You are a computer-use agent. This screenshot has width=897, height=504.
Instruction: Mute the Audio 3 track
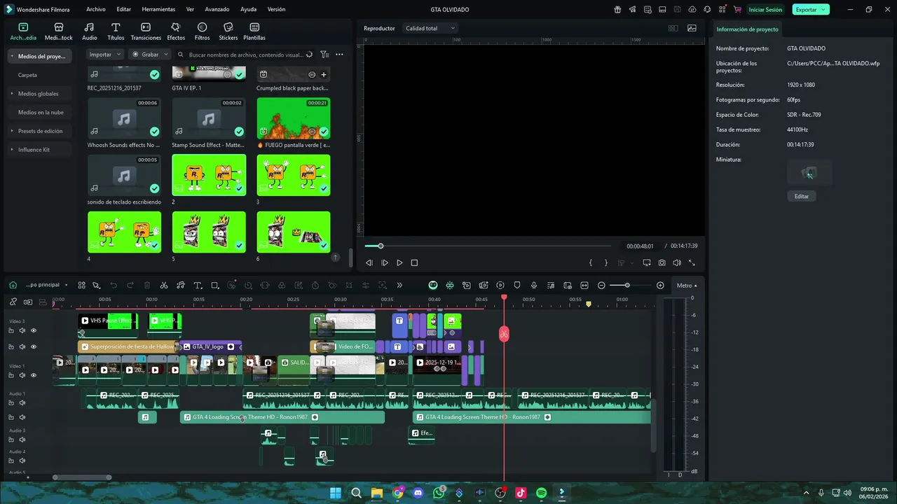point(22,440)
